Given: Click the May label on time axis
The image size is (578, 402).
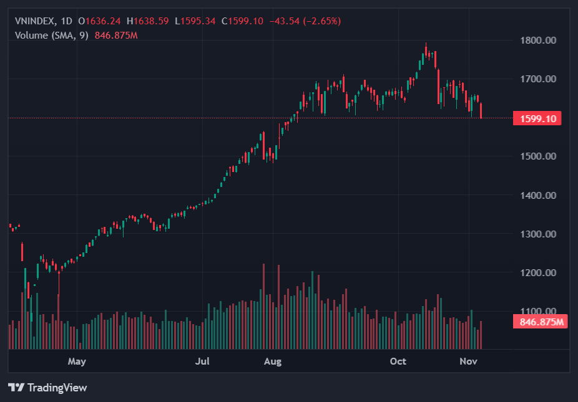Looking at the screenshot, I should click(76, 361).
